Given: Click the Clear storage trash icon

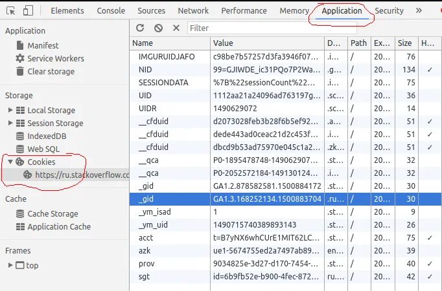Looking at the screenshot, I should tap(20, 71).
